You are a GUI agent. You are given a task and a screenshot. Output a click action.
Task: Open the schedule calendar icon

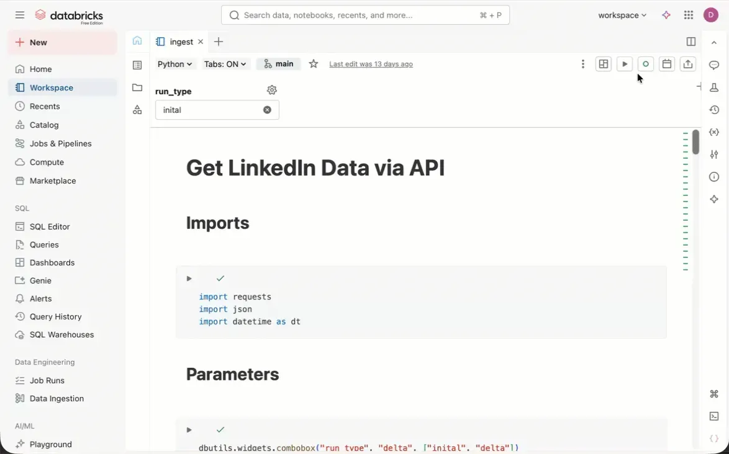coord(667,64)
